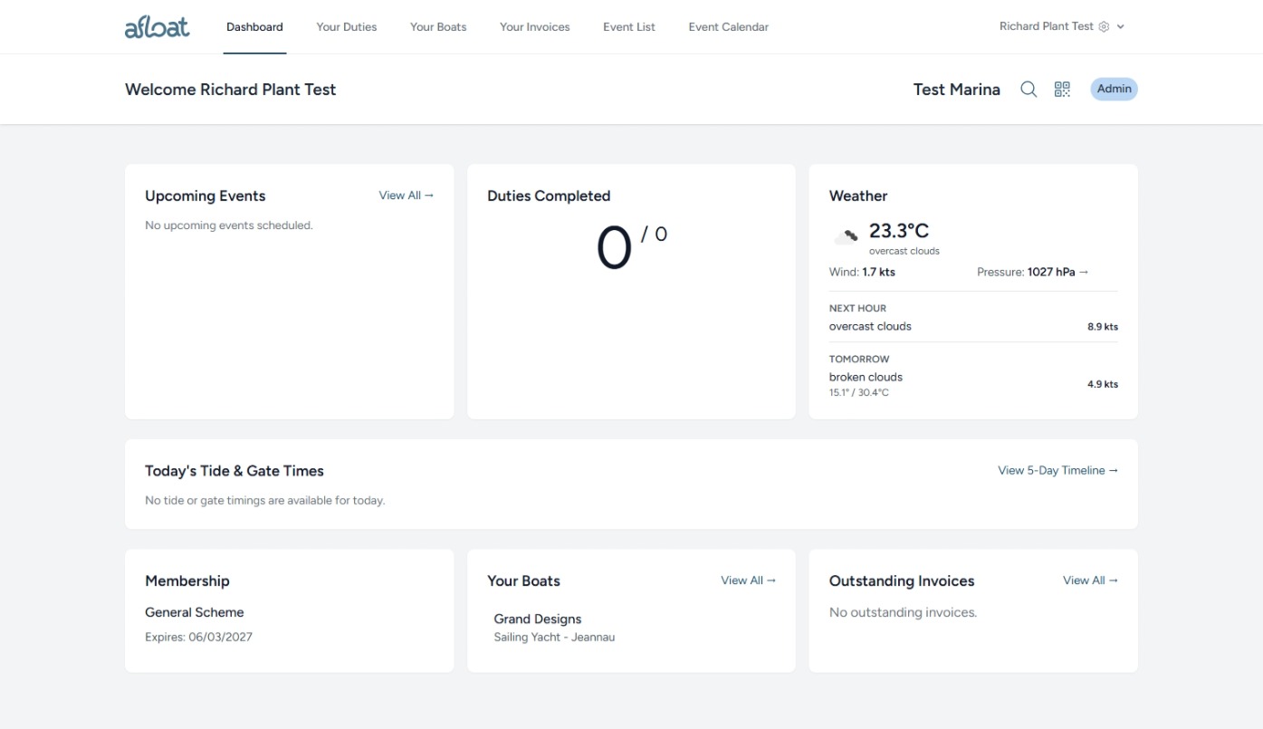Open the View 5-Day Timeline link
Viewport: 1263px width, 729px height.
pyautogui.click(x=1058, y=471)
